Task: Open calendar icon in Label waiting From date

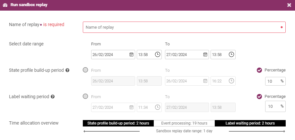Action: [131, 107]
